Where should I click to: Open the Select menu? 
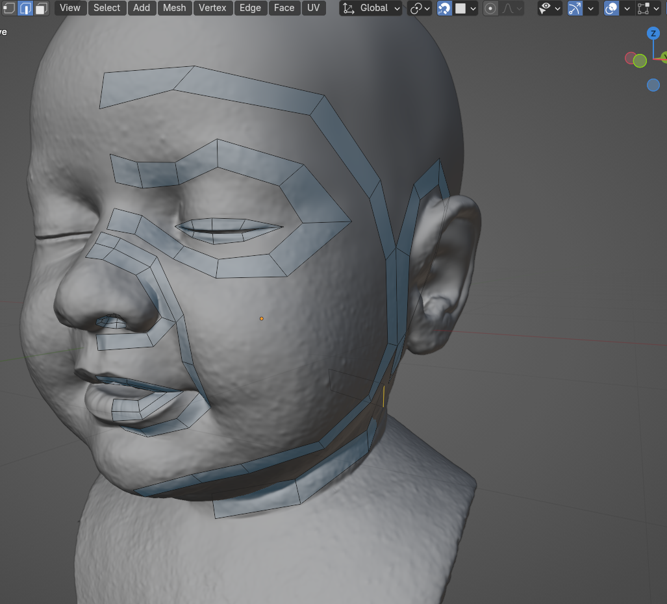click(x=107, y=8)
